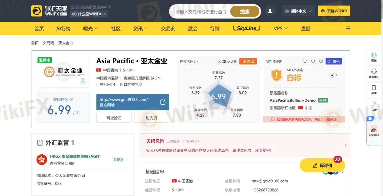Click the yellow 写评价 button
This screenshot has height=196, width=383.
click(322, 165)
